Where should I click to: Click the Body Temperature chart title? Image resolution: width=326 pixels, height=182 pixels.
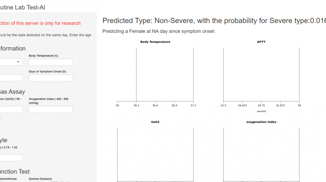click(x=155, y=42)
